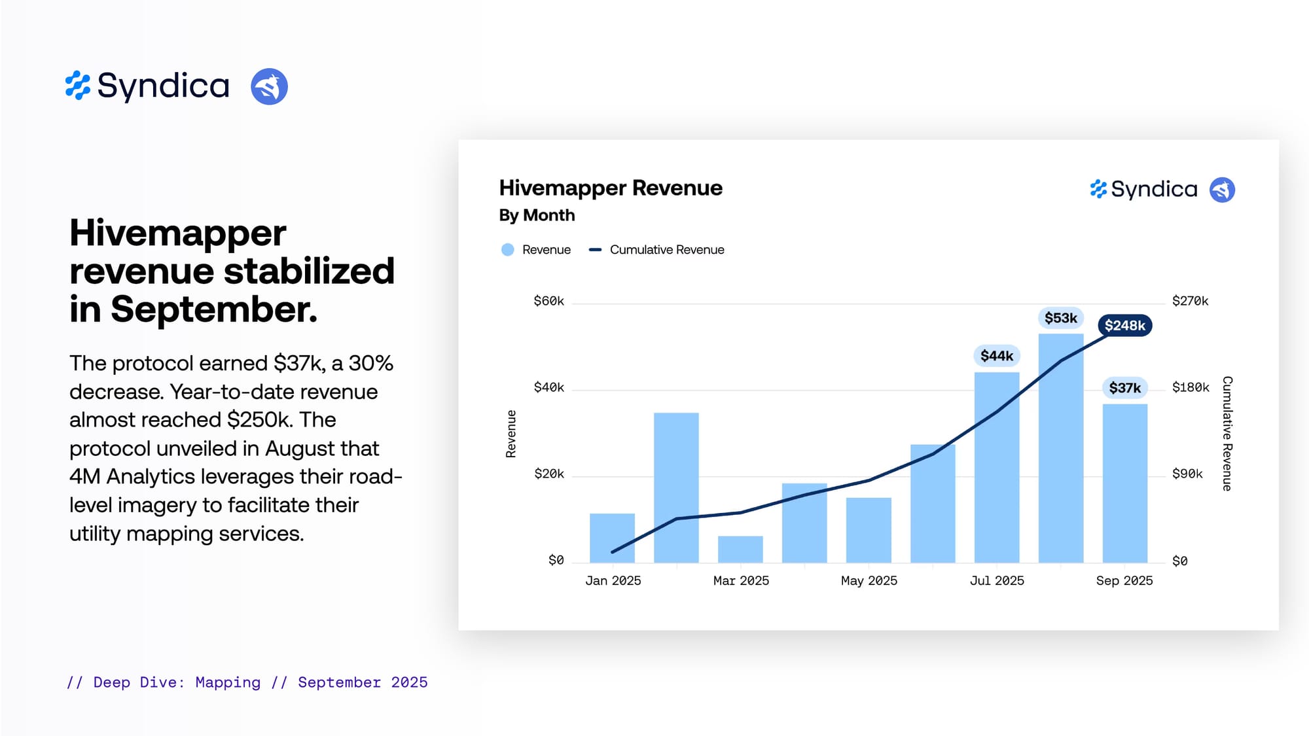
Task: Select the March 2025 shortest bar
Action: tap(740, 550)
